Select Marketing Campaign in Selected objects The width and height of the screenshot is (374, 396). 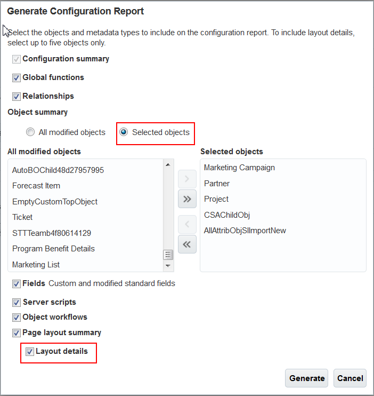tap(239, 168)
